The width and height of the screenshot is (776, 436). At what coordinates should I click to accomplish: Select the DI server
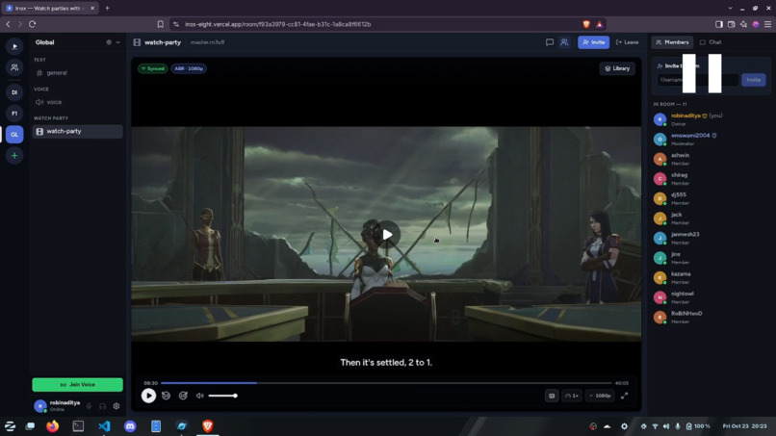click(x=14, y=92)
